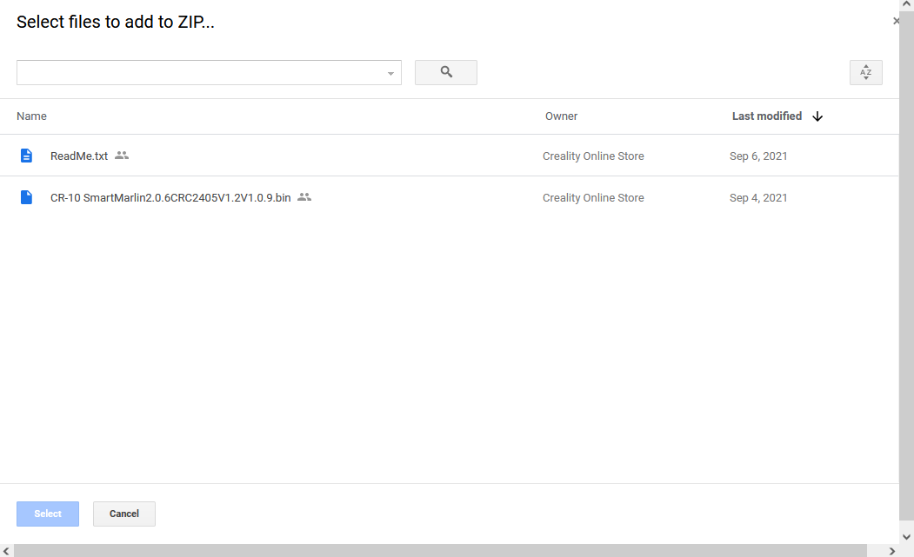Screen dimensions: 914x557
Task: Click the Cancel button
Action: pyautogui.click(x=124, y=514)
